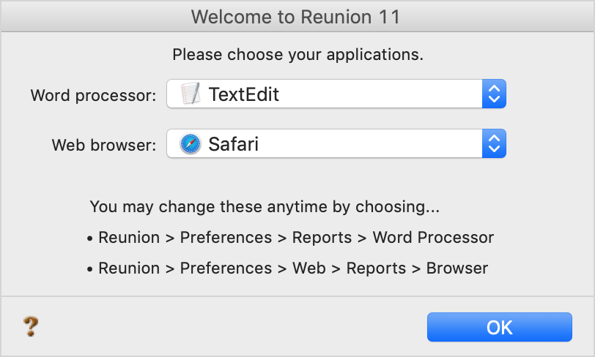This screenshot has height=357, width=595.
Task: Click the word "TextEdit" in the popup
Action: [x=244, y=94]
